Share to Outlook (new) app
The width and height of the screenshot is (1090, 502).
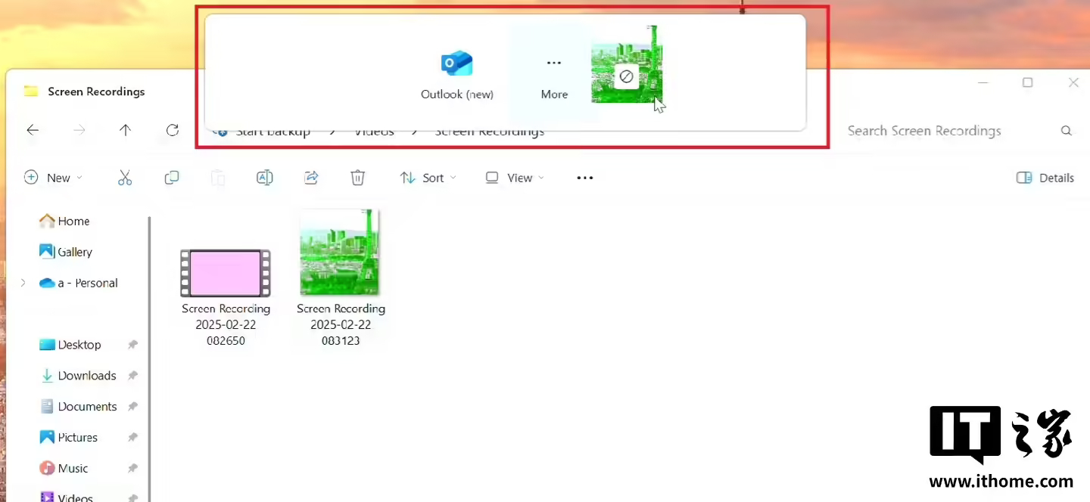point(457,74)
